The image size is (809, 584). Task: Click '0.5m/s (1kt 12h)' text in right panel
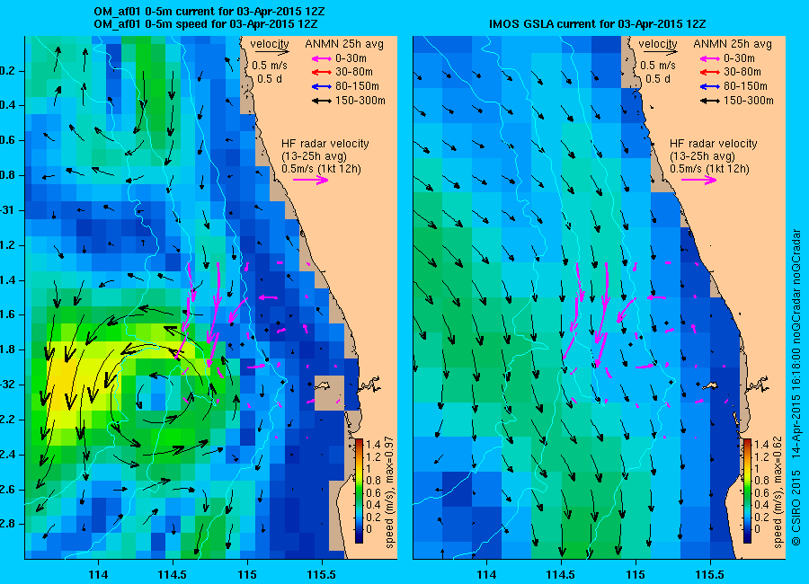(x=710, y=169)
